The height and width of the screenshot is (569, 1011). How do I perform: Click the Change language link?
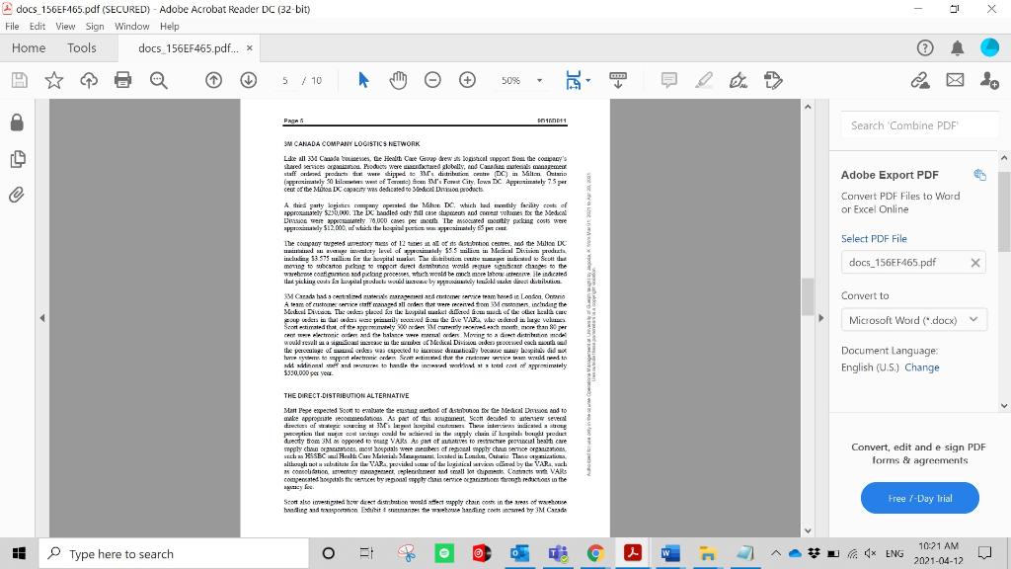(x=921, y=367)
